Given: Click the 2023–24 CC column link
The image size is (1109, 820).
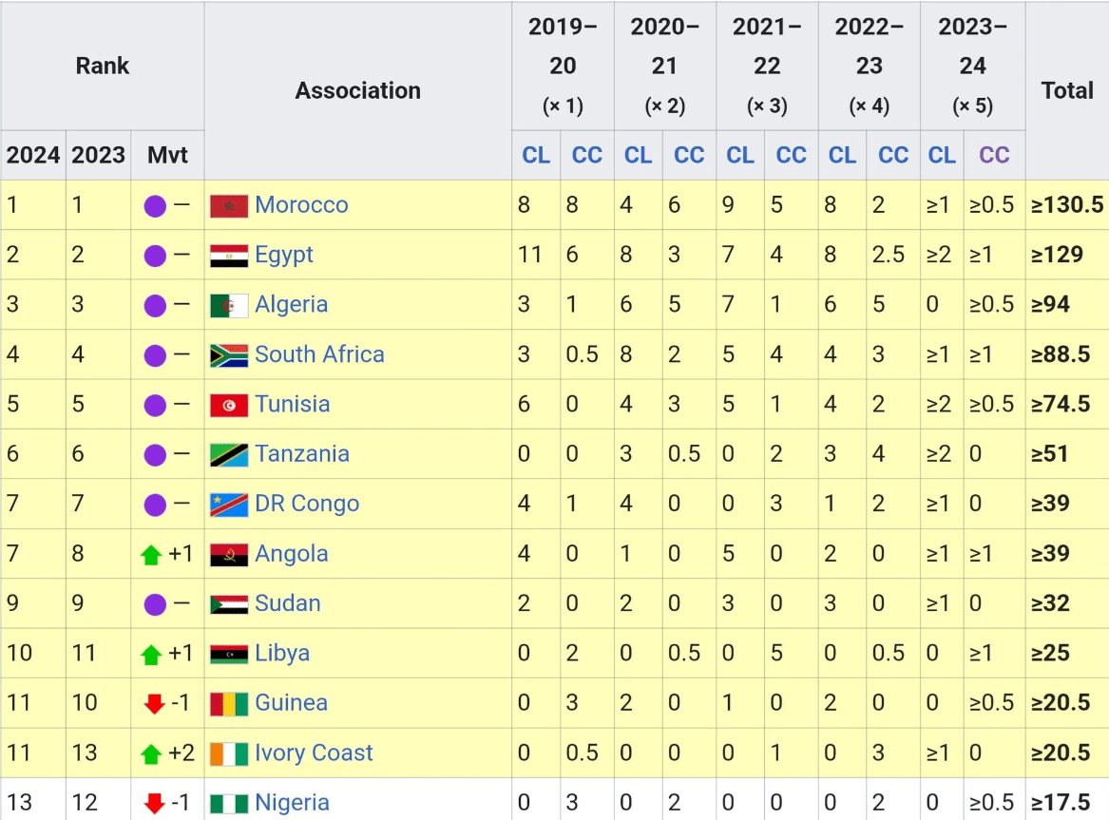Looking at the screenshot, I should [994, 155].
